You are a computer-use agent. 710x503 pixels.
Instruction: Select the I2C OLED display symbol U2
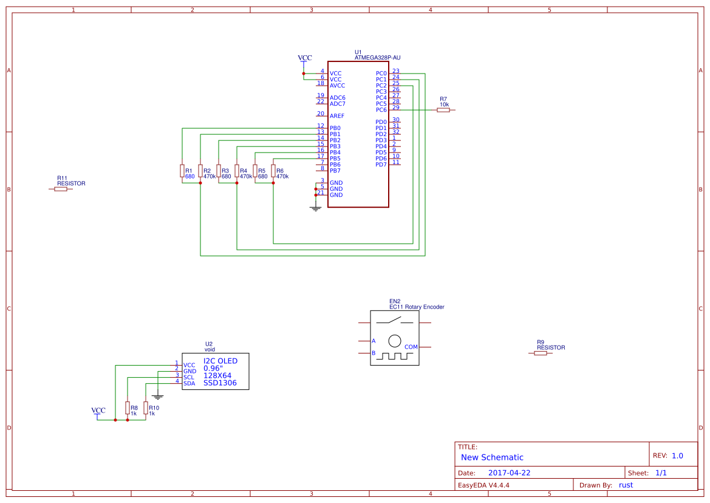[x=216, y=371]
